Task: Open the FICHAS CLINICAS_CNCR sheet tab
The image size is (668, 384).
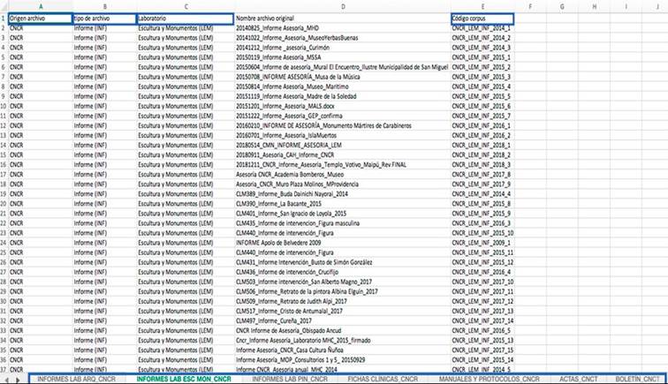Action: pyautogui.click(x=383, y=377)
